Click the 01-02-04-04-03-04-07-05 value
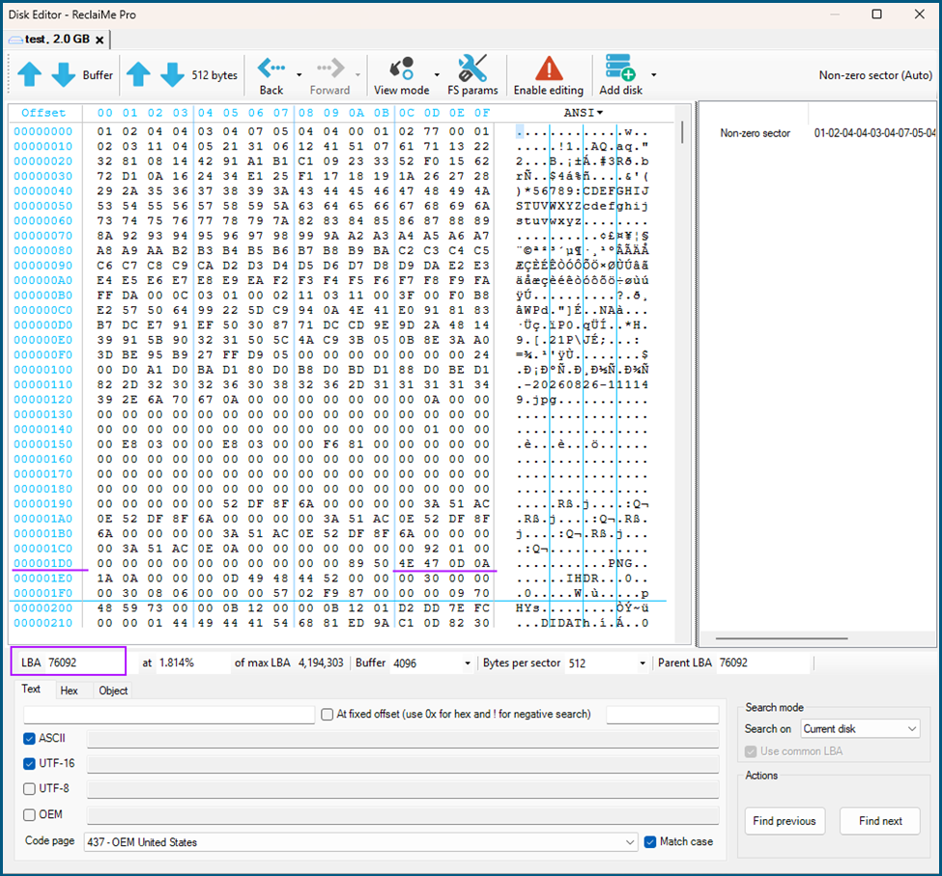942x876 pixels. [x=874, y=133]
